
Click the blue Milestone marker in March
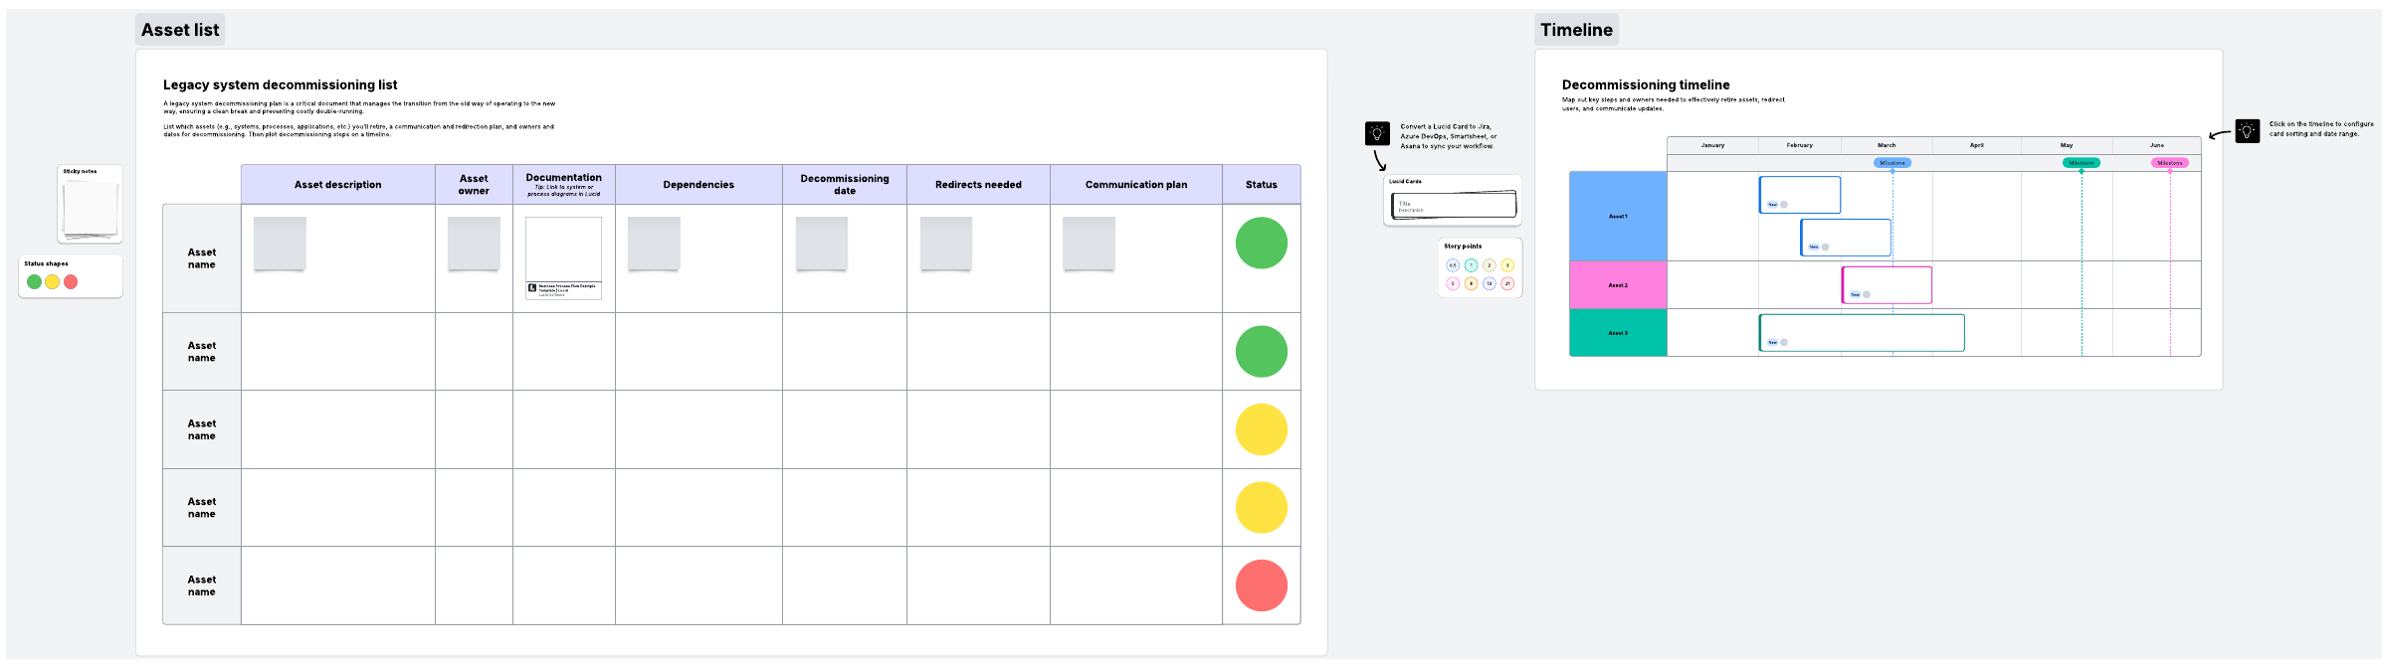pyautogui.click(x=1891, y=163)
